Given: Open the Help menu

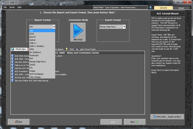Looking at the screenshot, I should pyautogui.click(x=19, y=7).
